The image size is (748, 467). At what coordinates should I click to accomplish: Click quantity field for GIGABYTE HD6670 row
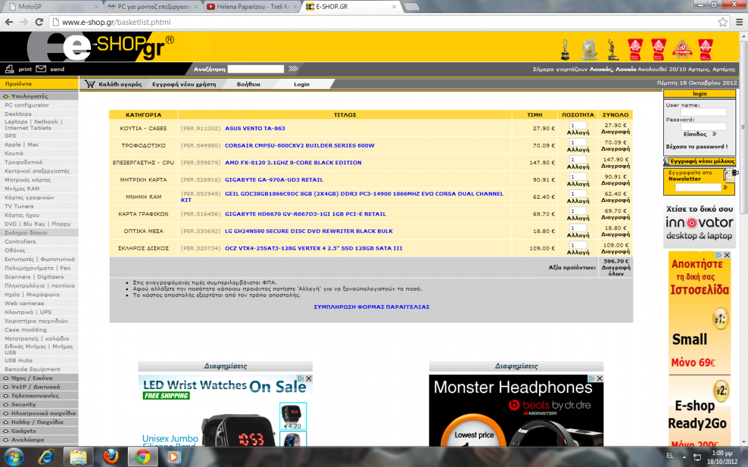[578, 210]
